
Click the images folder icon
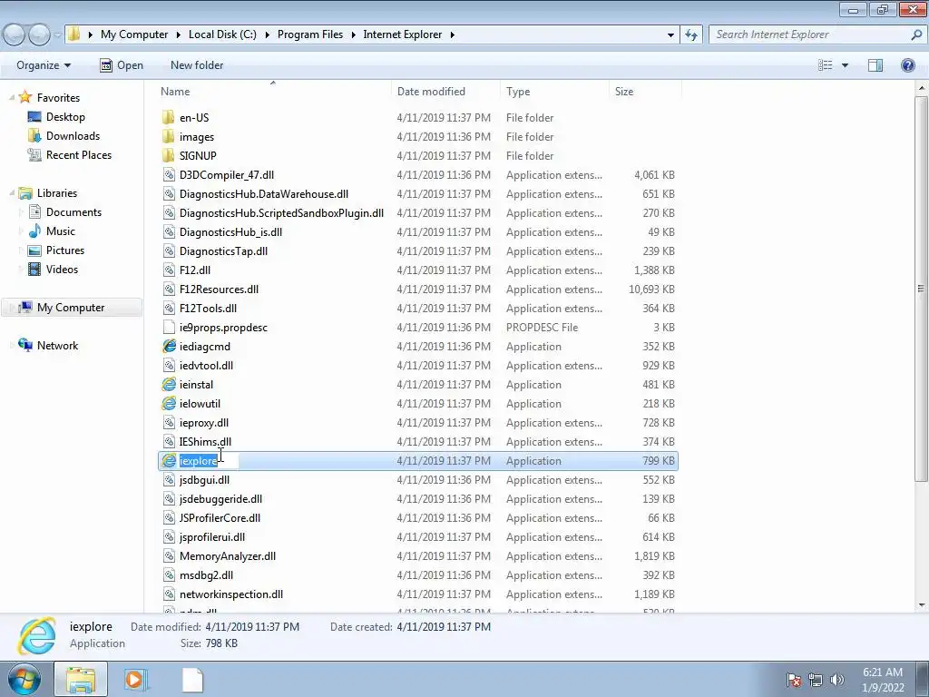coord(168,136)
